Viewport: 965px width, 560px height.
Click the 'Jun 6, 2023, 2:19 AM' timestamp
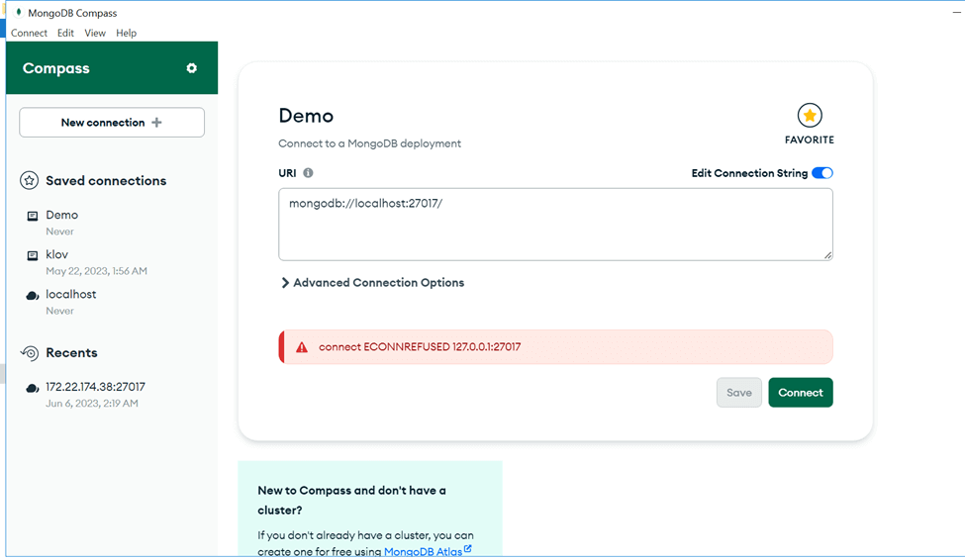click(92, 403)
